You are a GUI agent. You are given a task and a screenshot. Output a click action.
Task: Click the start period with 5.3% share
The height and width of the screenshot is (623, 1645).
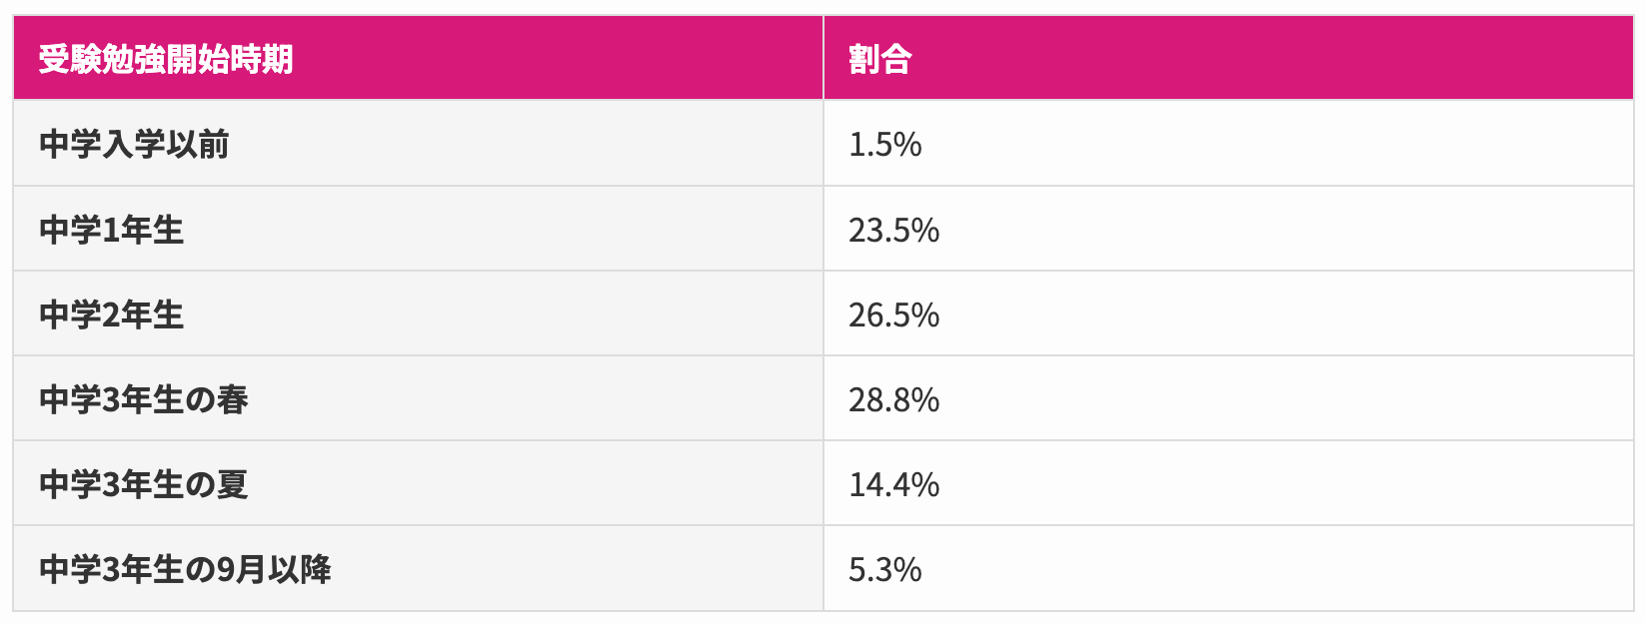pos(185,569)
